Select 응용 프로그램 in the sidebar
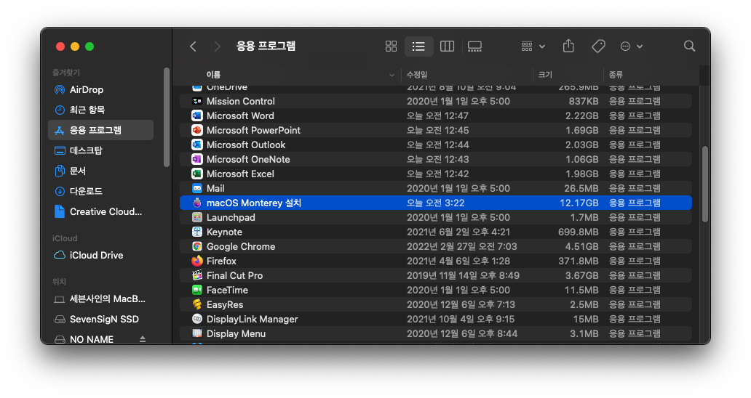Screen dimensions: 751x398 tap(101, 130)
